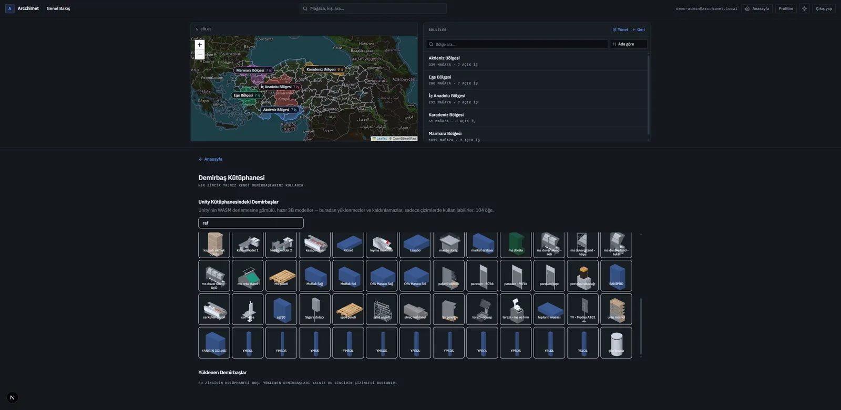Choose the MS paleti pallet model
841x410 pixels.
coord(281,276)
